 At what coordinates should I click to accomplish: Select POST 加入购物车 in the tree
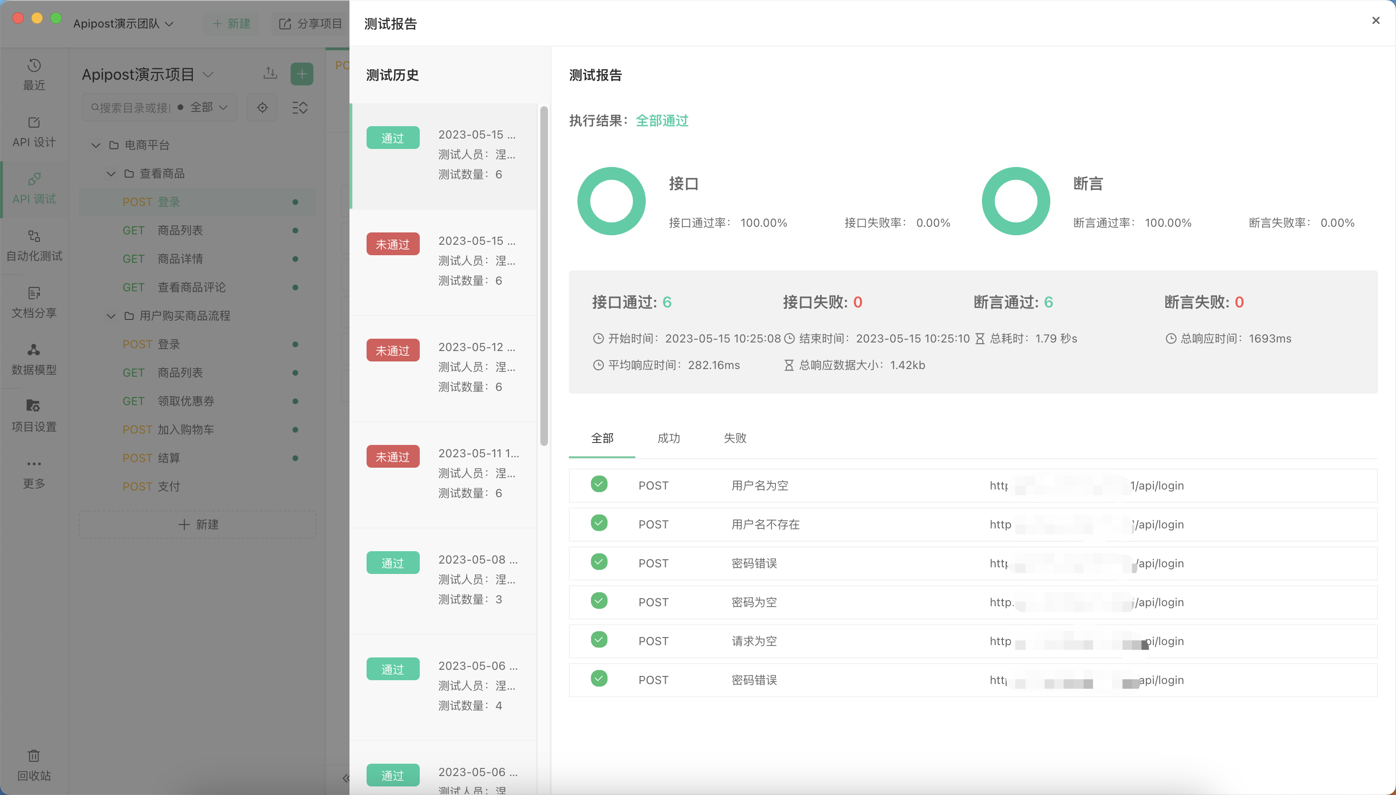click(x=198, y=430)
